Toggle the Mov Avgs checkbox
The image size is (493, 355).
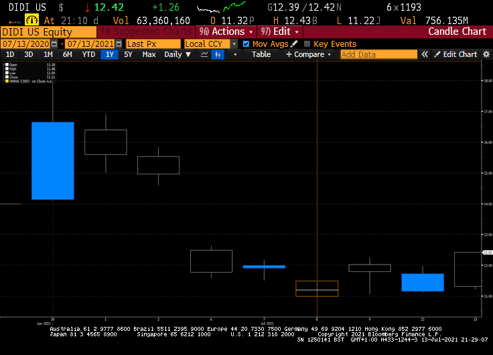coord(246,44)
